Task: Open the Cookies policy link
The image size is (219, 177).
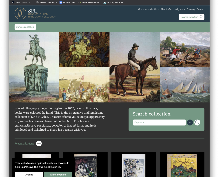Action: (x=53, y=167)
